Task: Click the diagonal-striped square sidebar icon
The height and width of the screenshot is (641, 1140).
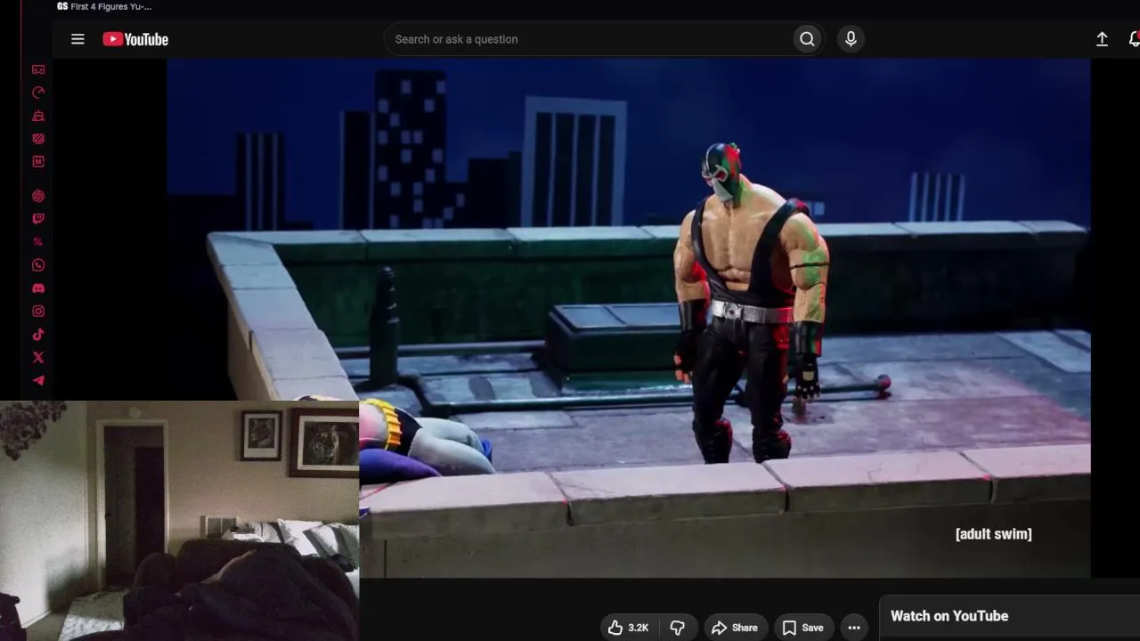Action: (38, 139)
